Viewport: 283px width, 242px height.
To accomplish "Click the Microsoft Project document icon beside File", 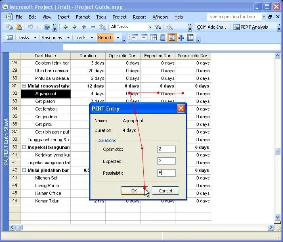I will (x=9, y=17).
